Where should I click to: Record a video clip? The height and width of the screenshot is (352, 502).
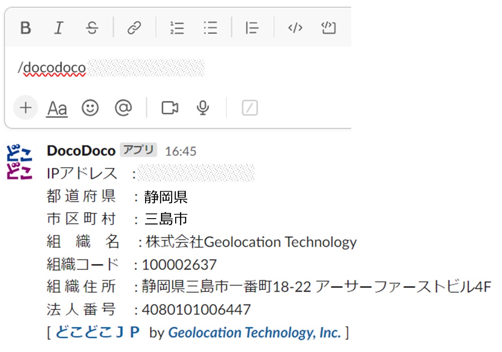[170, 107]
